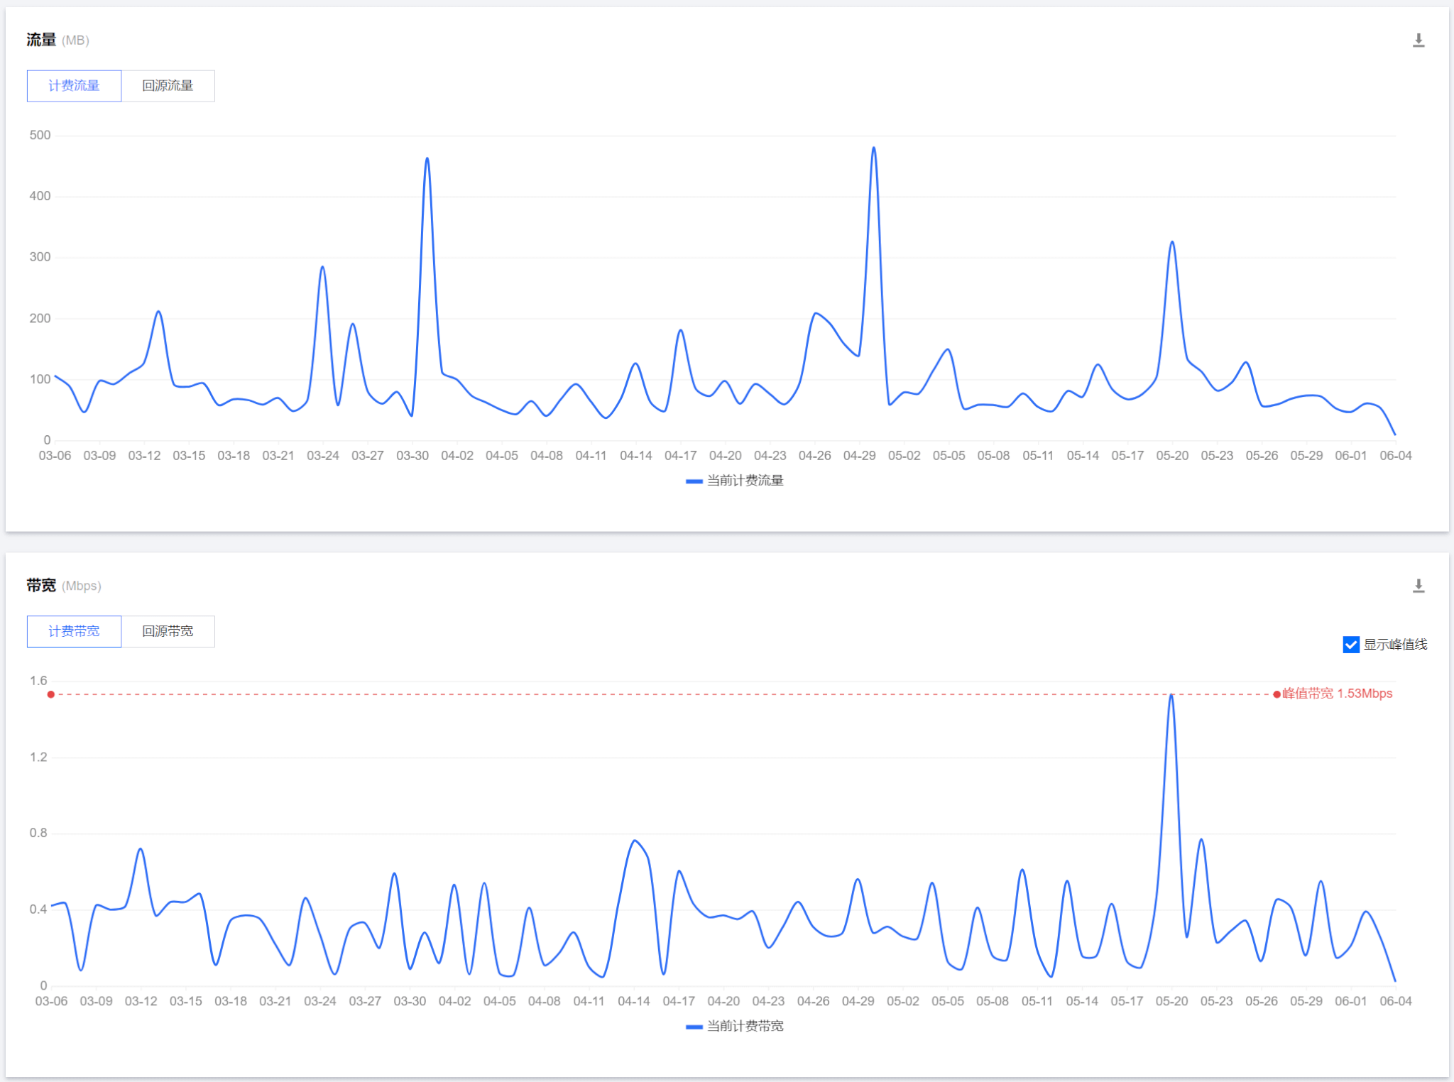The width and height of the screenshot is (1454, 1082).
Task: Click the 03-24 traffic curve peak
Action: click(322, 267)
